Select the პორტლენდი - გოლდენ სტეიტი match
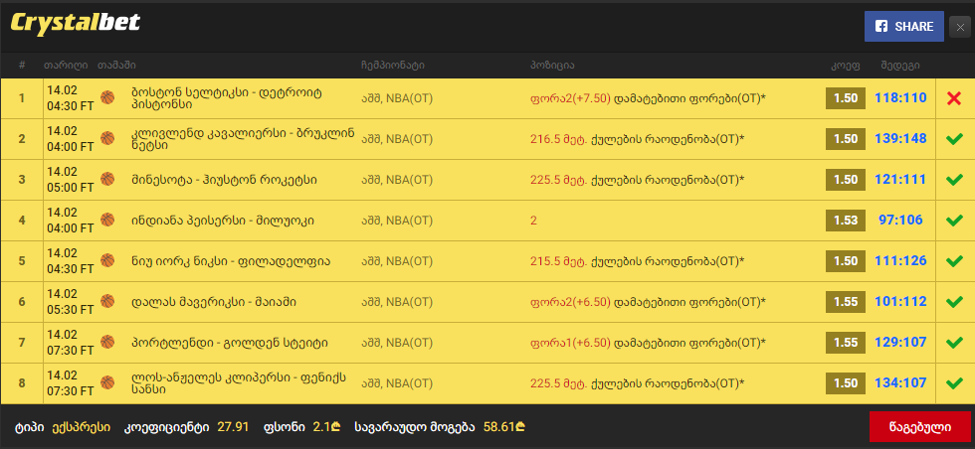 click(230, 343)
